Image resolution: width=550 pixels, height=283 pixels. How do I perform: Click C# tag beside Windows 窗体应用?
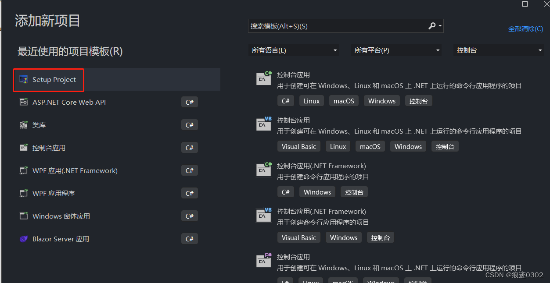click(190, 216)
